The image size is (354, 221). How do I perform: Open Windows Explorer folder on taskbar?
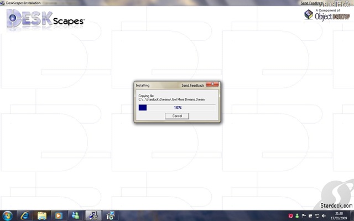tap(42, 215)
